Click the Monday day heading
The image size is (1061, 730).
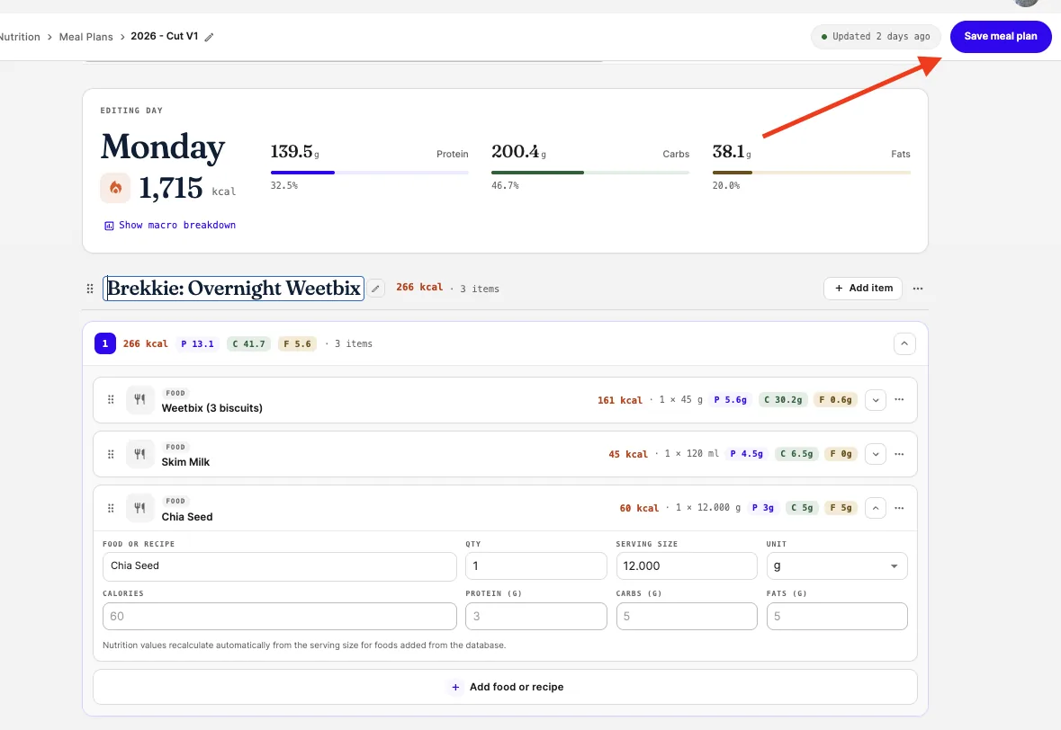(x=163, y=147)
